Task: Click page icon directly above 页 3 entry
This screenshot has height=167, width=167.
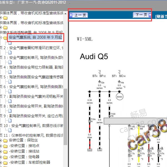Action: (x=10, y=53)
